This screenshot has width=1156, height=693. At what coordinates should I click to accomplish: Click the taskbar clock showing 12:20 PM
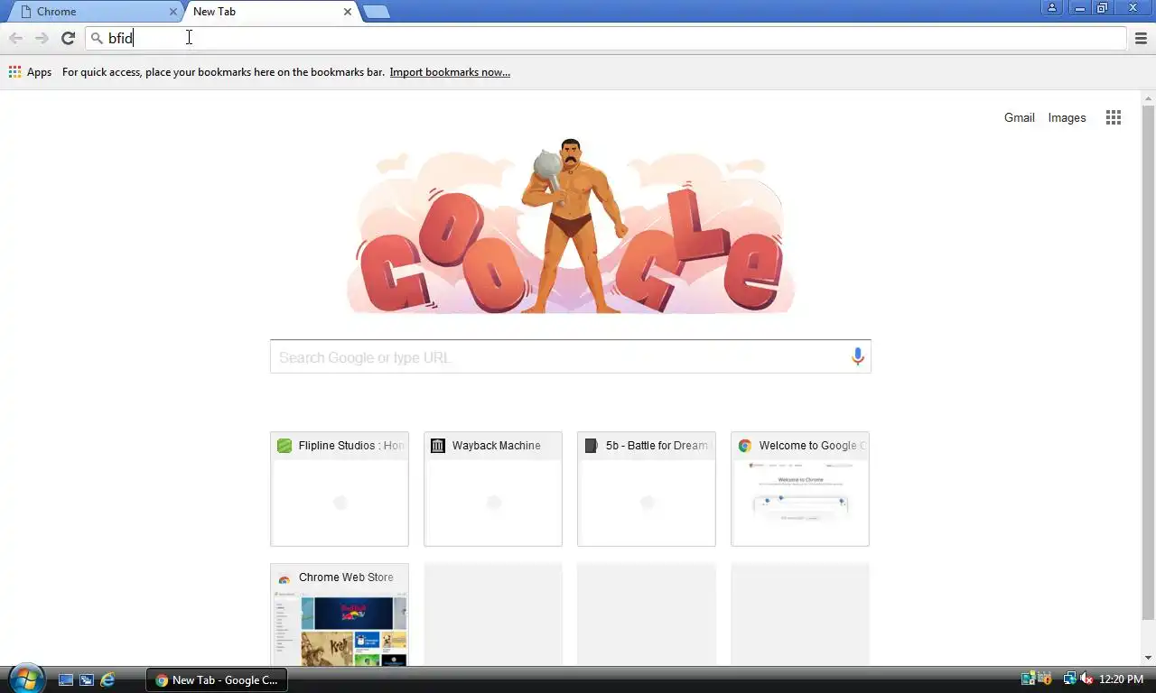point(1121,679)
